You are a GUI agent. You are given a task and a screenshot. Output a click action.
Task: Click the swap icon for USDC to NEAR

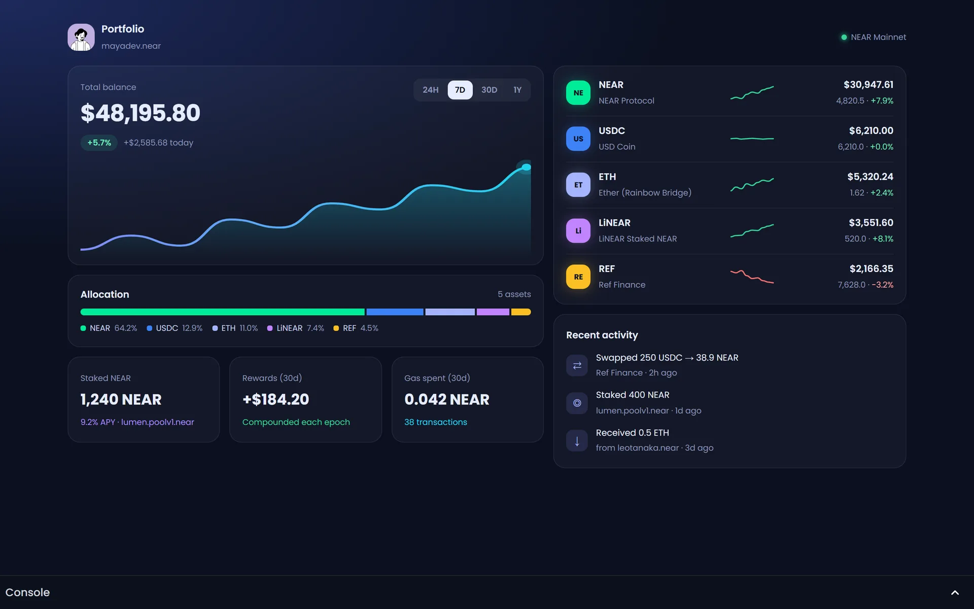click(577, 365)
